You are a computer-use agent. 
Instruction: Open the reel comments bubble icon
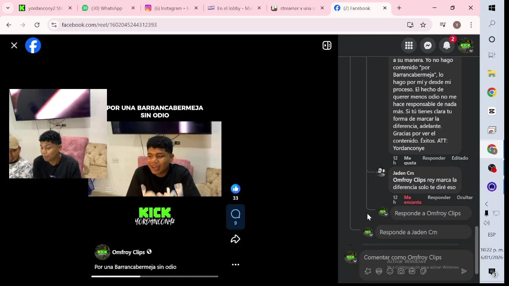pyautogui.click(x=235, y=214)
